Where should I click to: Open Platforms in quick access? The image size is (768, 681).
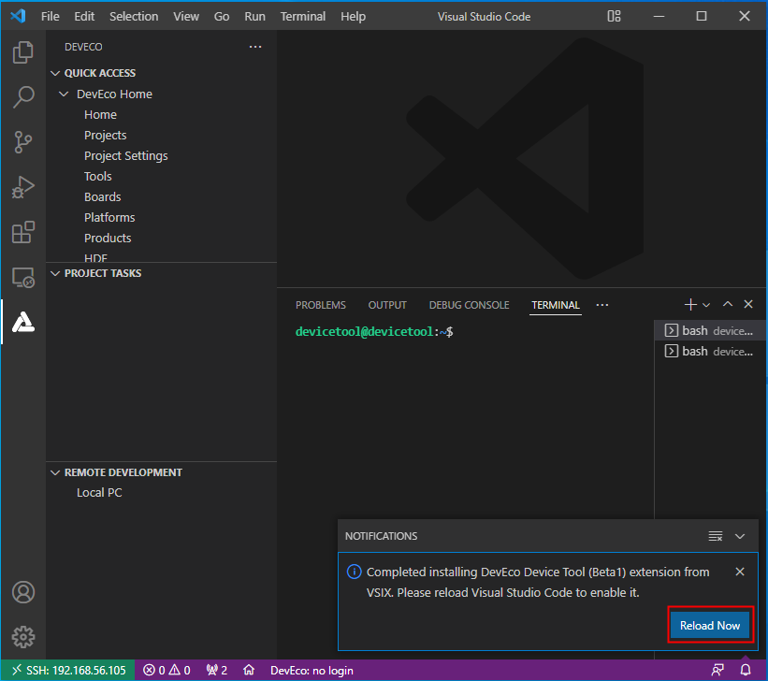point(109,217)
